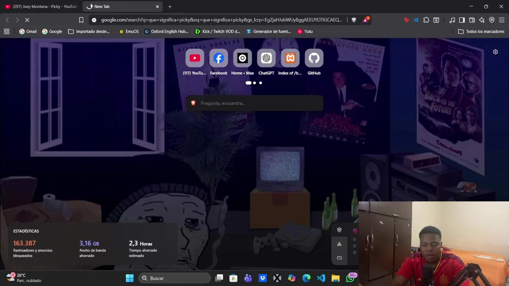Open the GitHub shortcut tile
The width and height of the screenshot is (509, 286).
click(314, 62)
